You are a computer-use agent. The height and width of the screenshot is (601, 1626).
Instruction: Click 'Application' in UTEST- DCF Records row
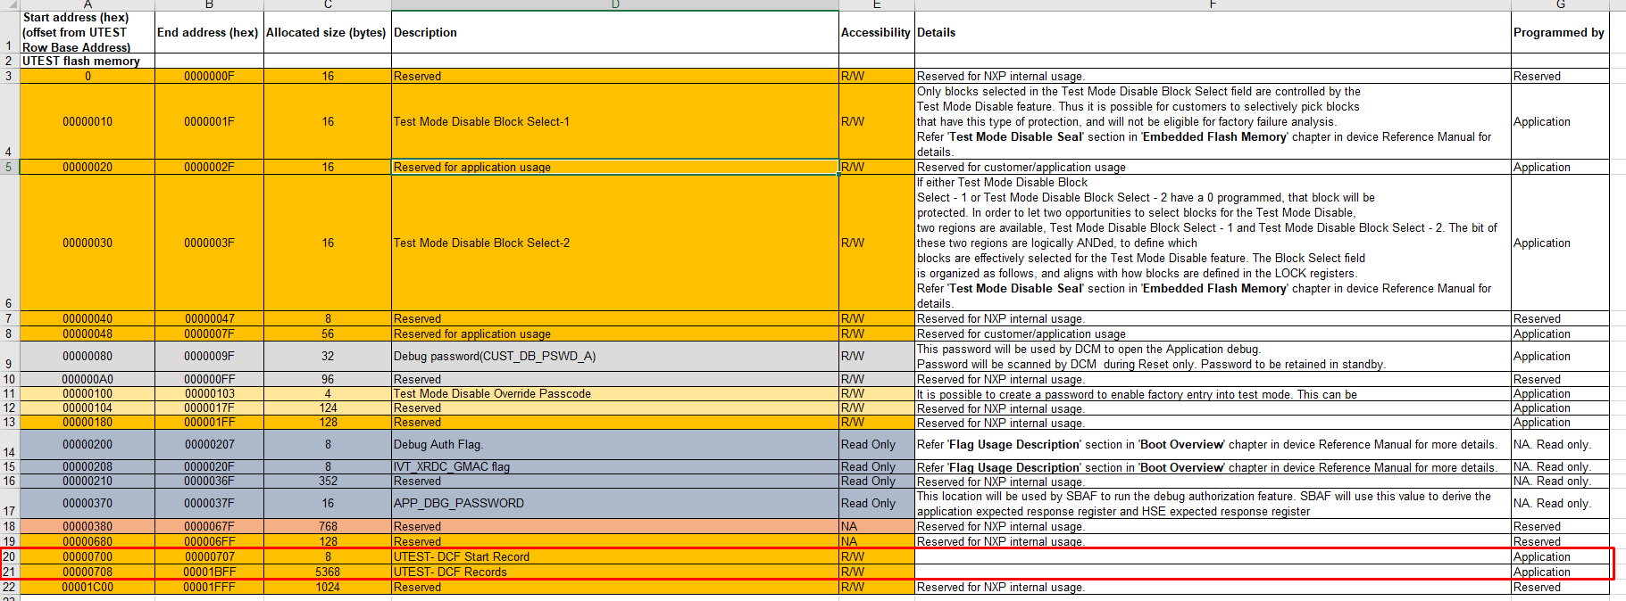(x=1560, y=572)
